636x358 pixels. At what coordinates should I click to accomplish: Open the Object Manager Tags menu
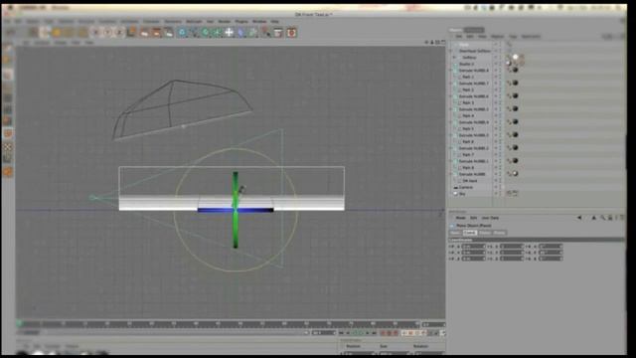click(x=513, y=37)
